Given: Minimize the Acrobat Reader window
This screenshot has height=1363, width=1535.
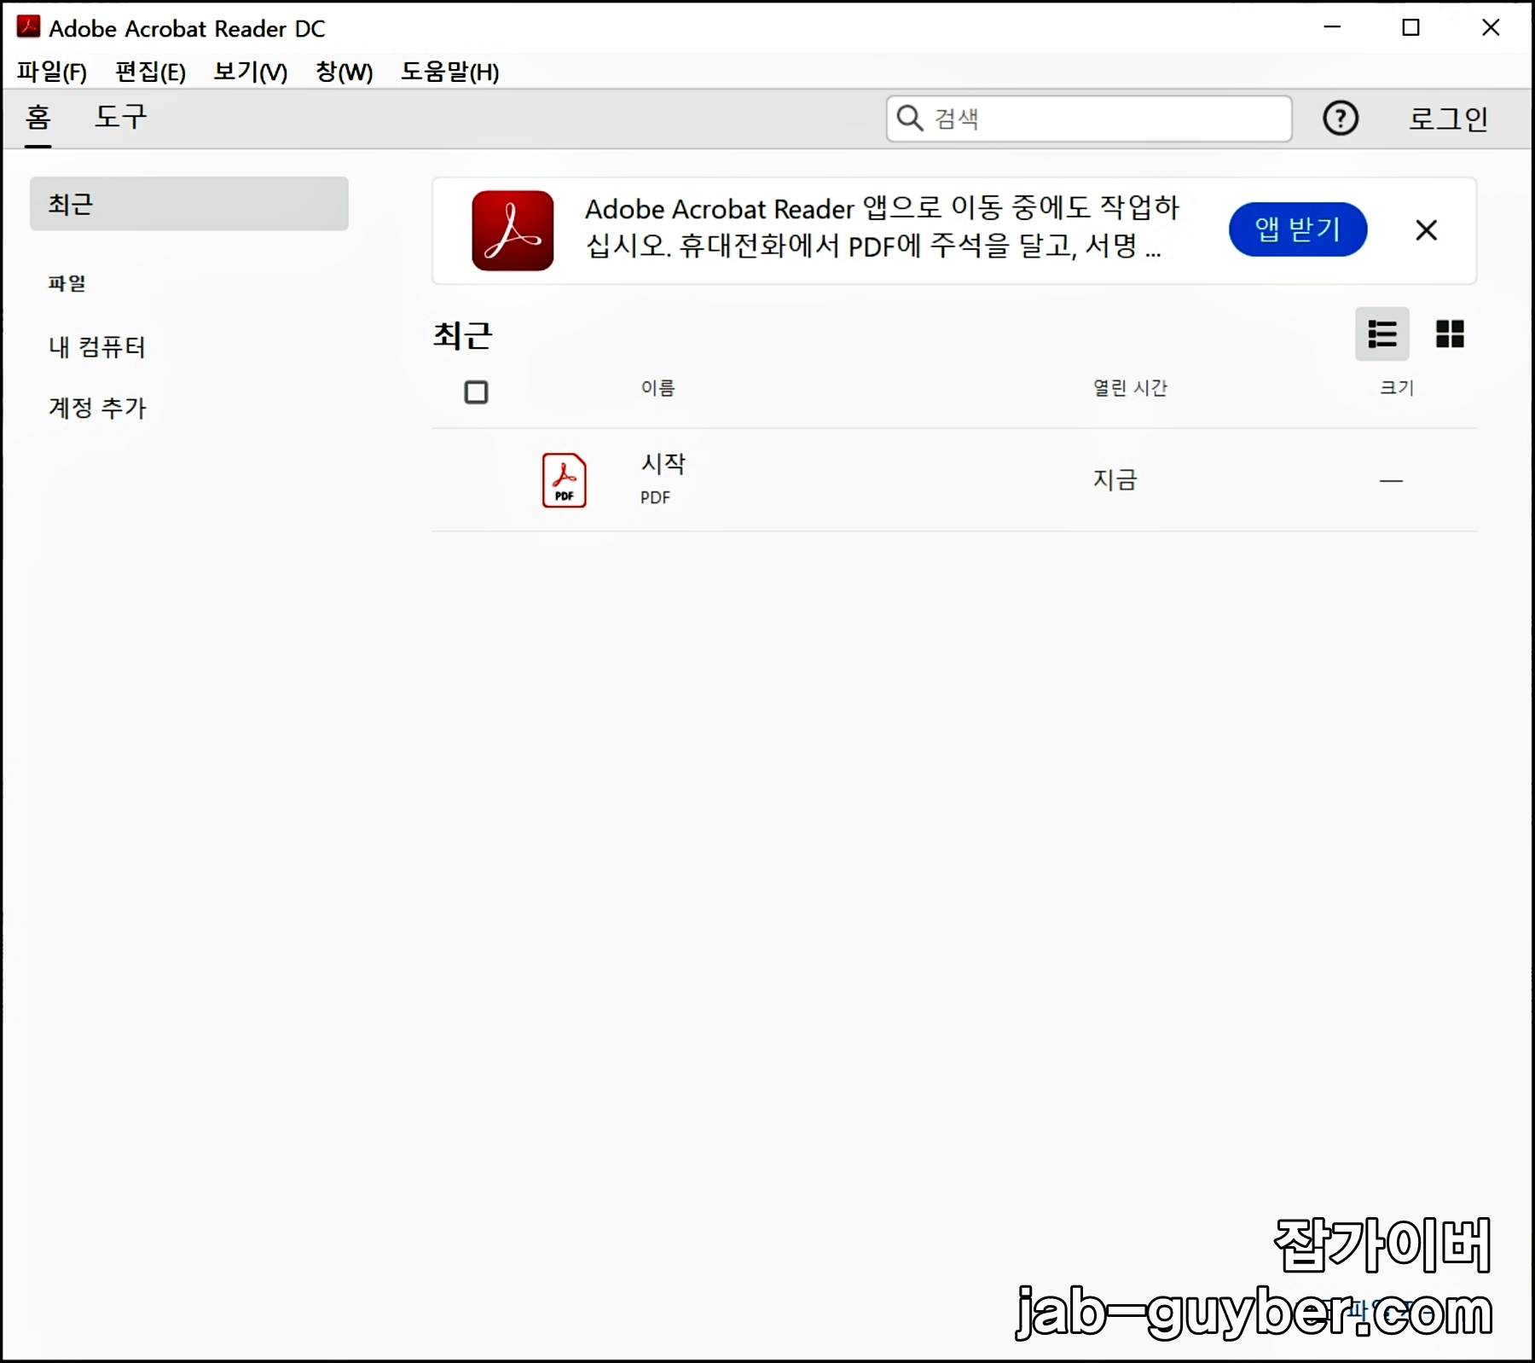Looking at the screenshot, I should tap(1332, 27).
